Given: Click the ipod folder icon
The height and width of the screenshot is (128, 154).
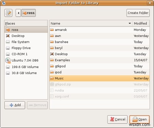Looking at the screenshot, I should (x=52, y=72).
